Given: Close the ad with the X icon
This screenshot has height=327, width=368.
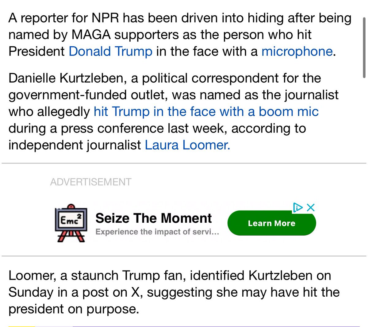Looking at the screenshot, I should (x=311, y=208).
